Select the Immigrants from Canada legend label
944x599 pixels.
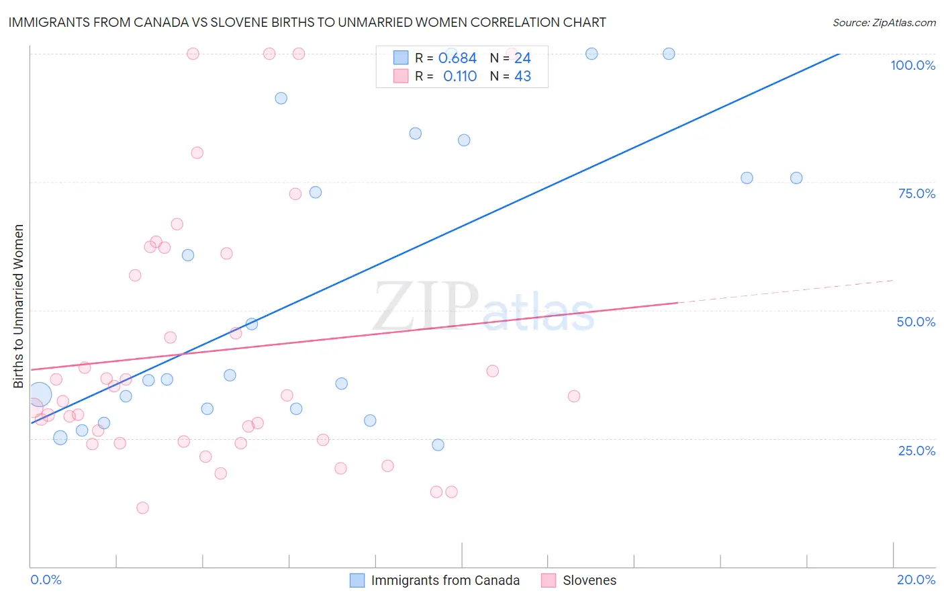click(x=445, y=580)
